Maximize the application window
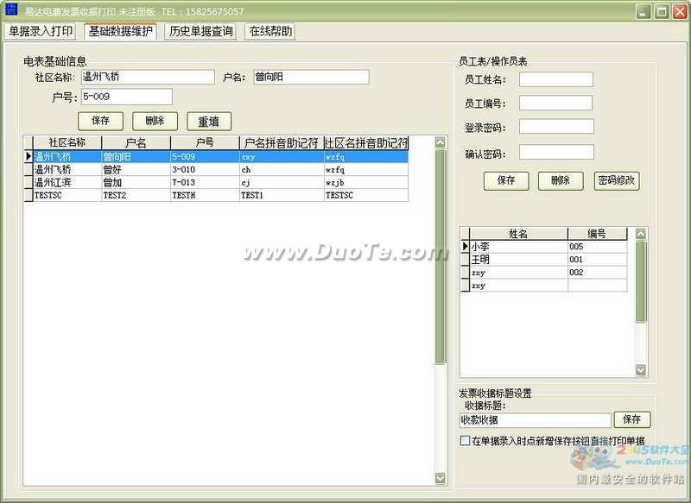 pos(662,11)
